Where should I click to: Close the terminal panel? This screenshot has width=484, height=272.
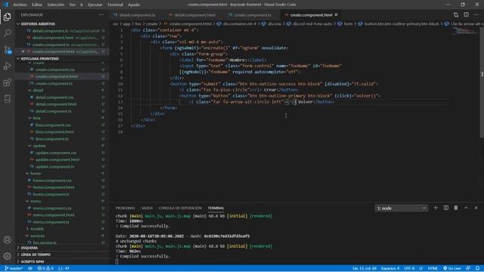tap(476, 208)
